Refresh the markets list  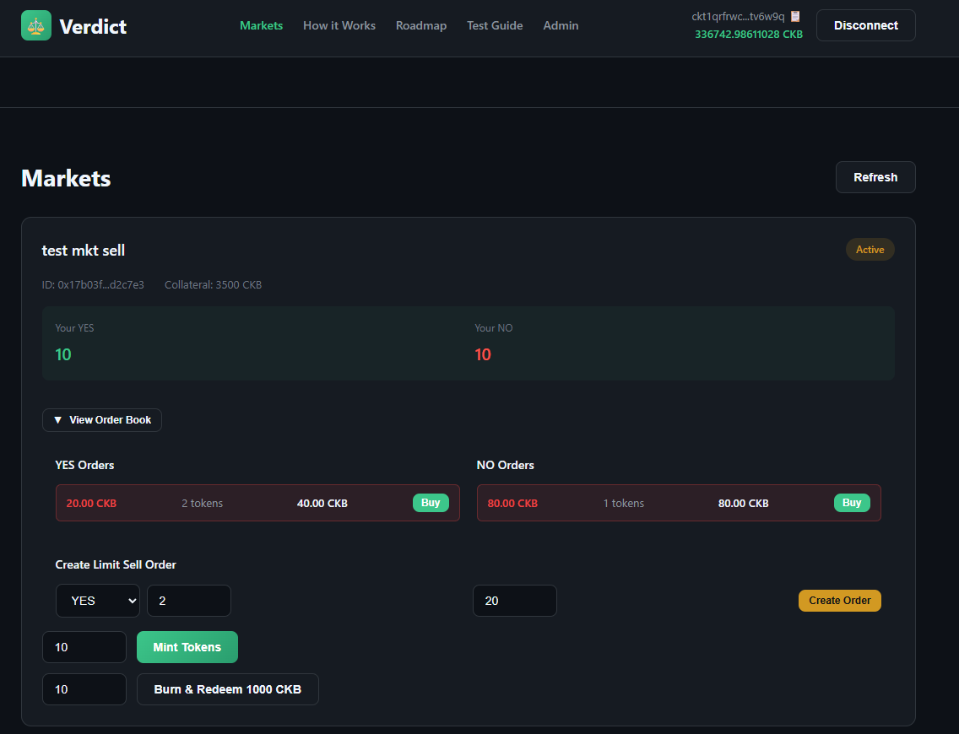pos(875,177)
